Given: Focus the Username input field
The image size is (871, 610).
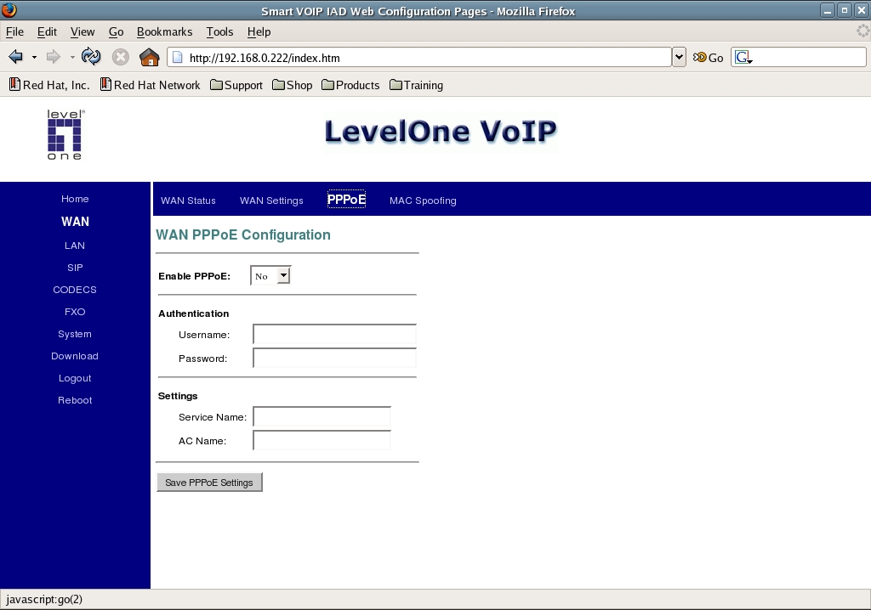Looking at the screenshot, I should (x=334, y=335).
